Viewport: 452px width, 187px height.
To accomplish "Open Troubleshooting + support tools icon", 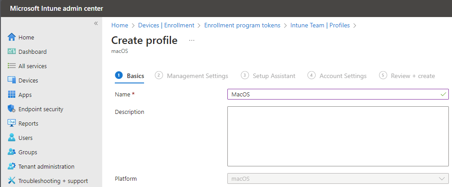I will click(12, 181).
